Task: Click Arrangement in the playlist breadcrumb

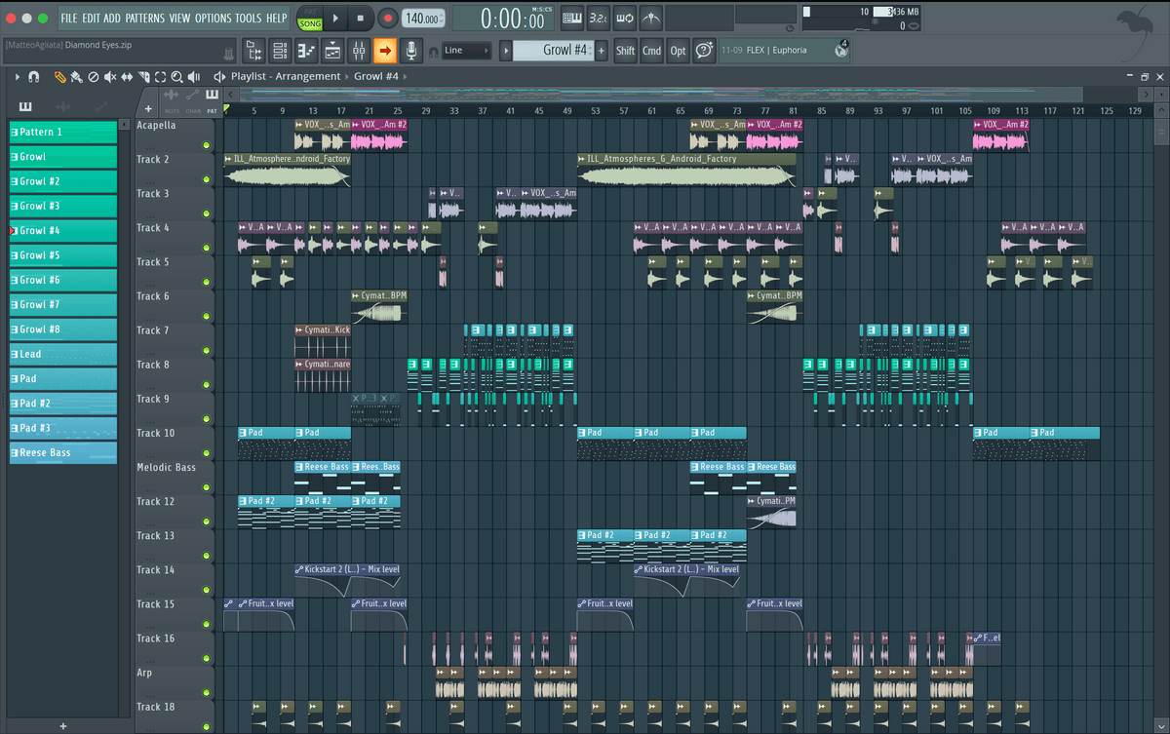Action: 308,76
